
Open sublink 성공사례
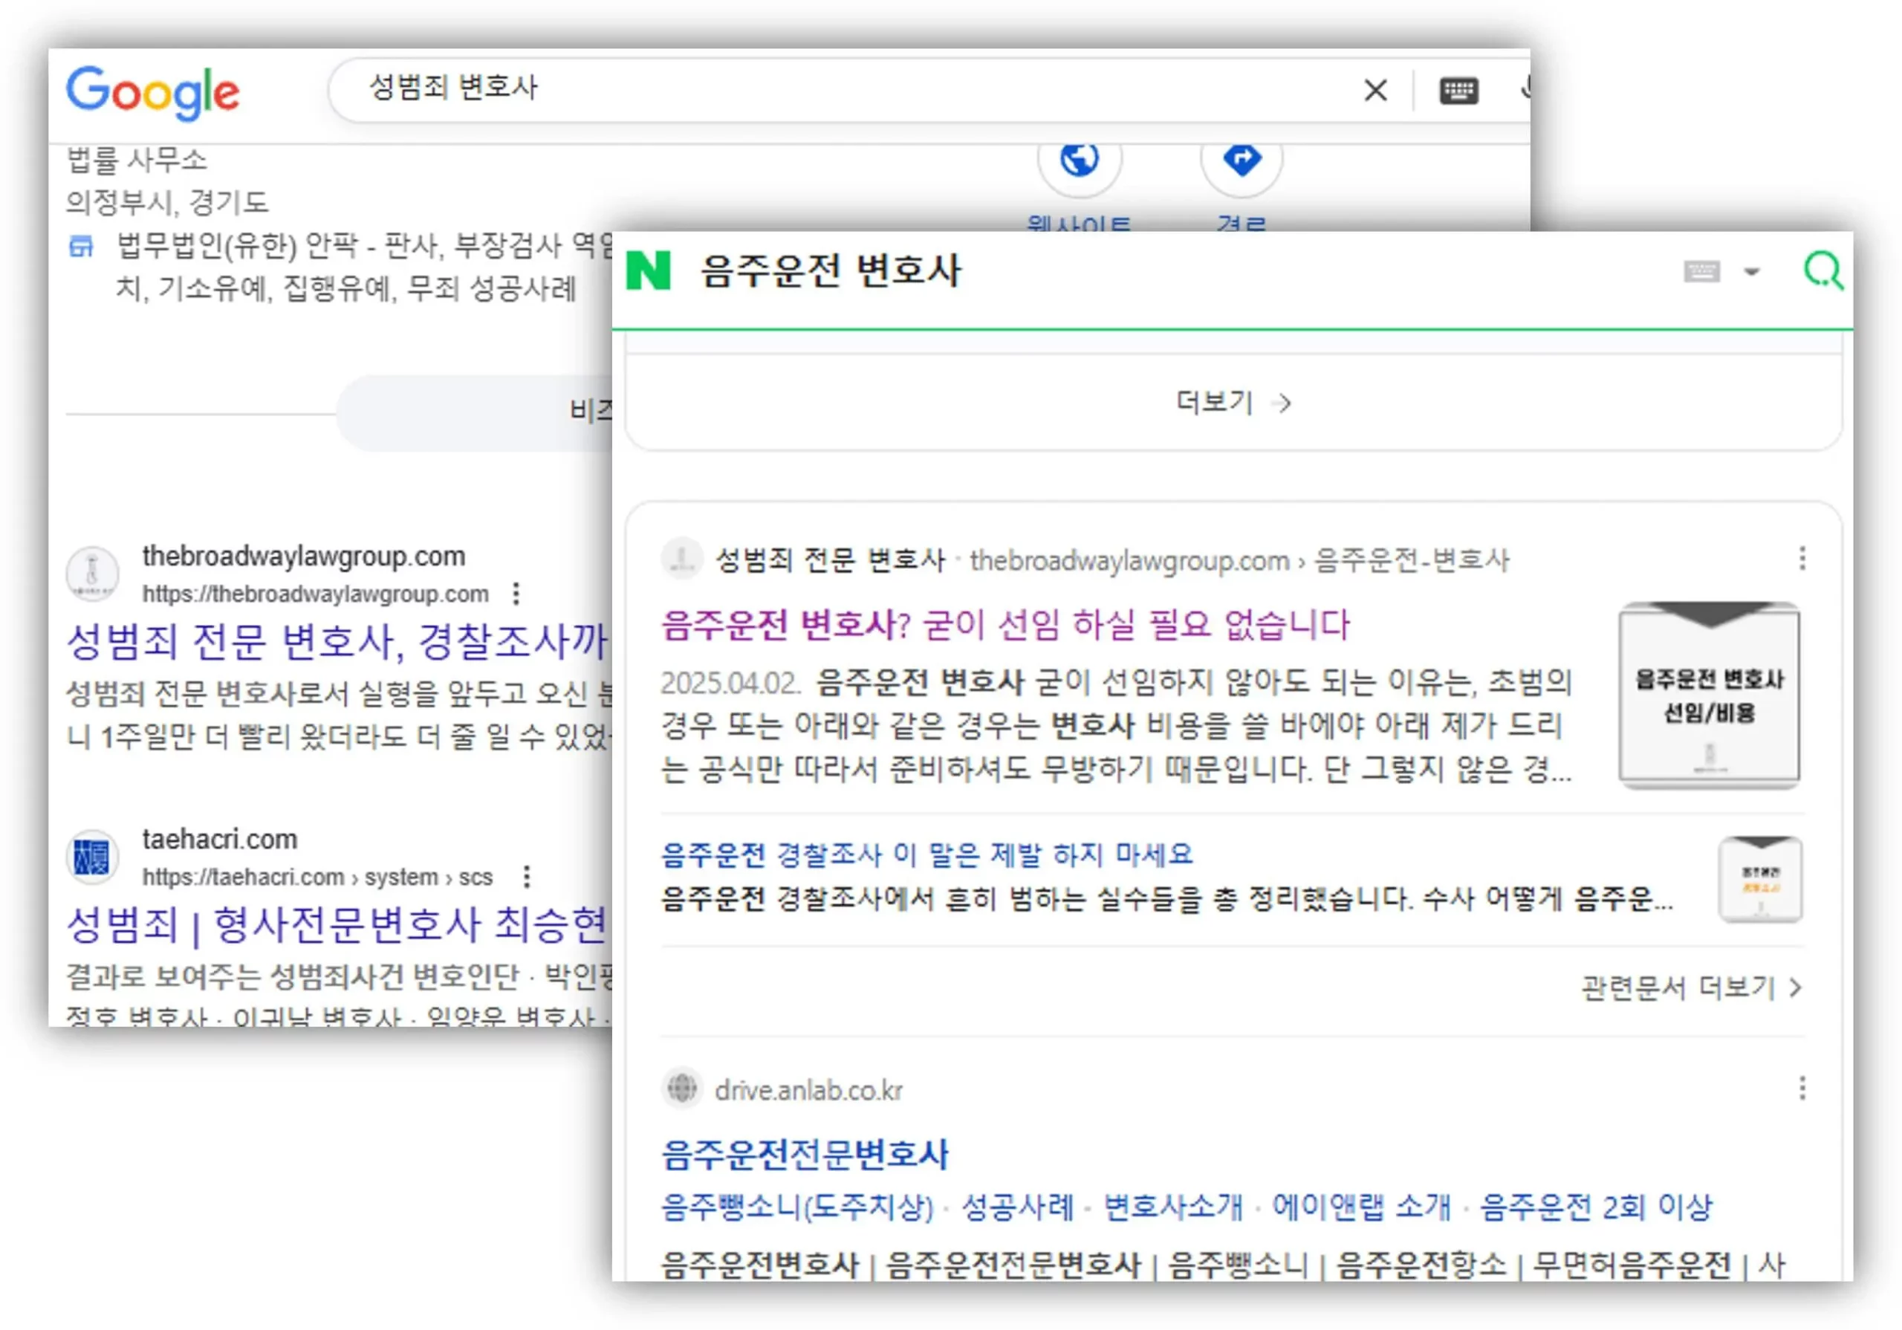1017,1207
